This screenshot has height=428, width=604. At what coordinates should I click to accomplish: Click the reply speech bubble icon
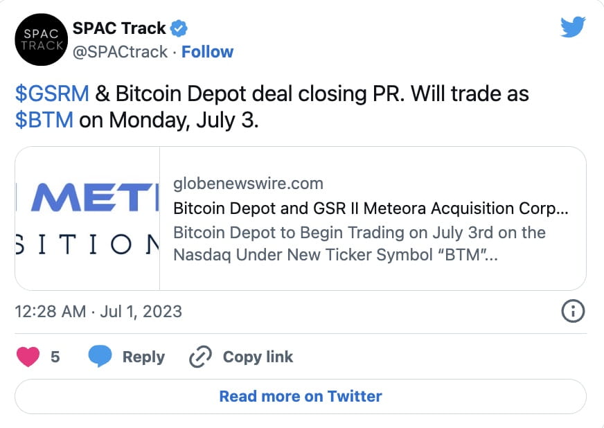click(100, 357)
